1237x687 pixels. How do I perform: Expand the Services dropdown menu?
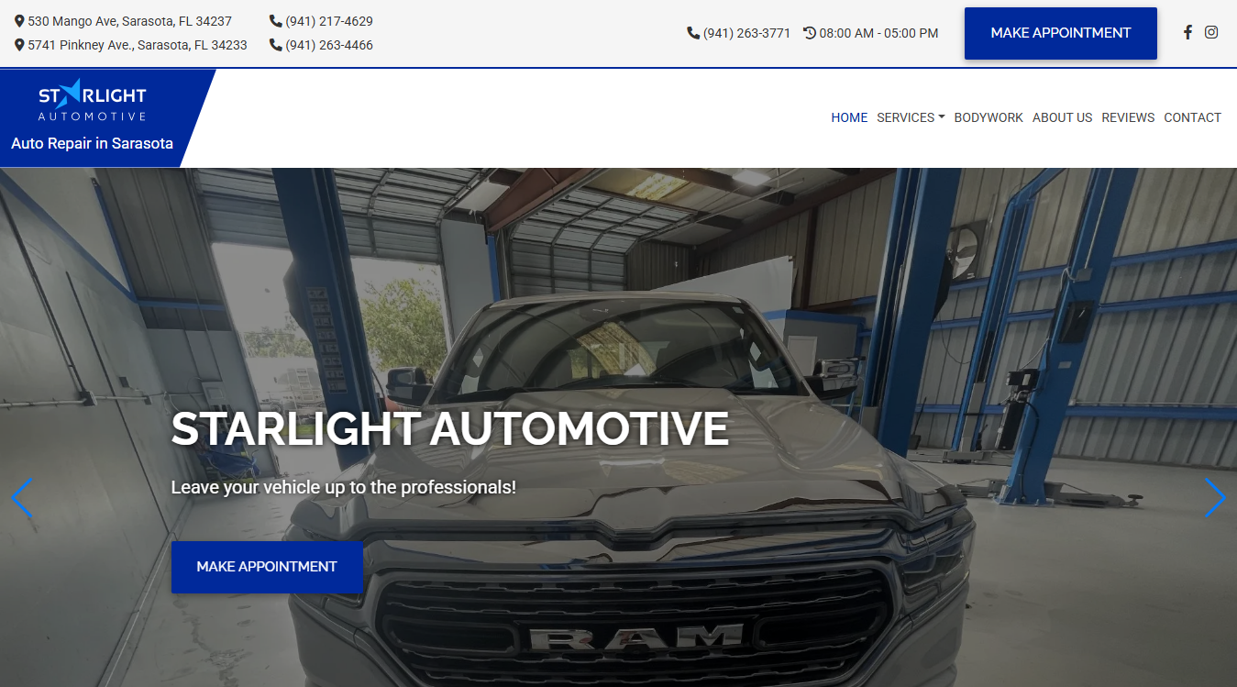click(x=911, y=117)
